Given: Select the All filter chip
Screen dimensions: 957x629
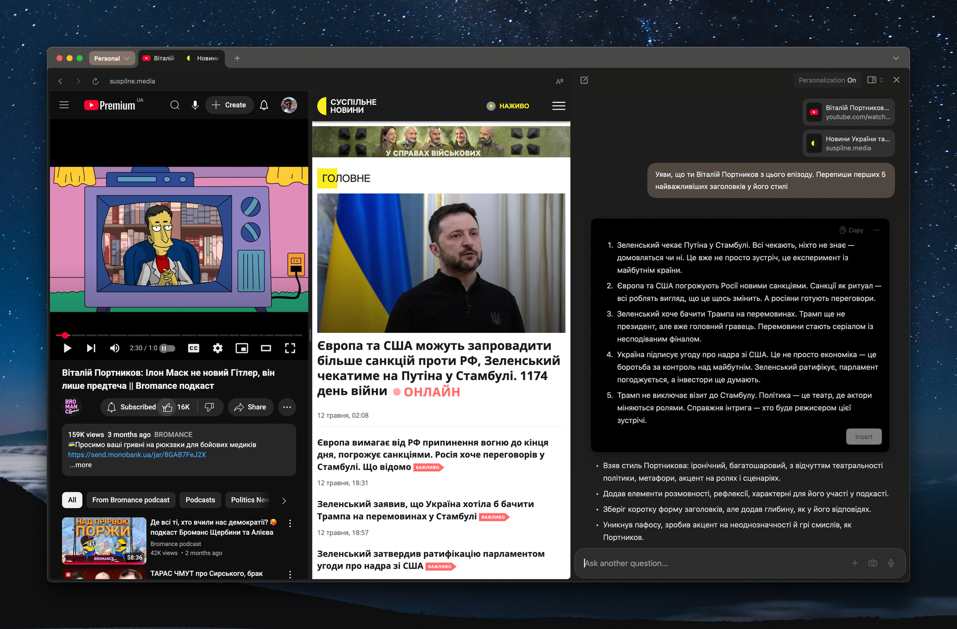Looking at the screenshot, I should [x=72, y=500].
